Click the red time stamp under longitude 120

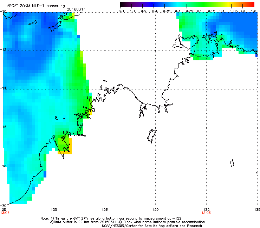click(5, 213)
